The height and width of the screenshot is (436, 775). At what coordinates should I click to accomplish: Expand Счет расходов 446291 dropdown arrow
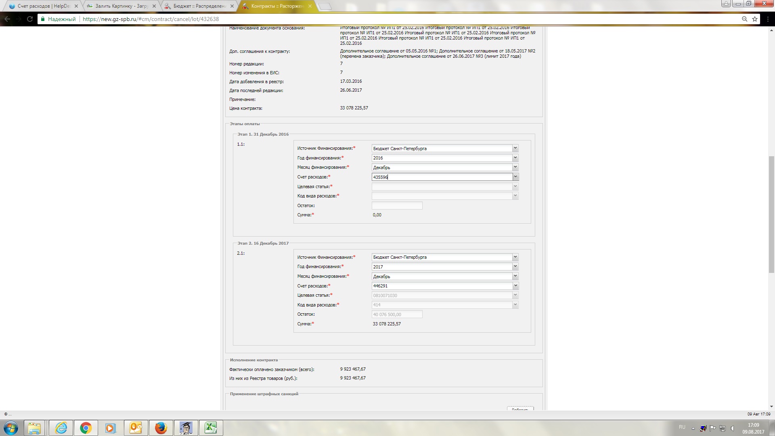tap(515, 286)
